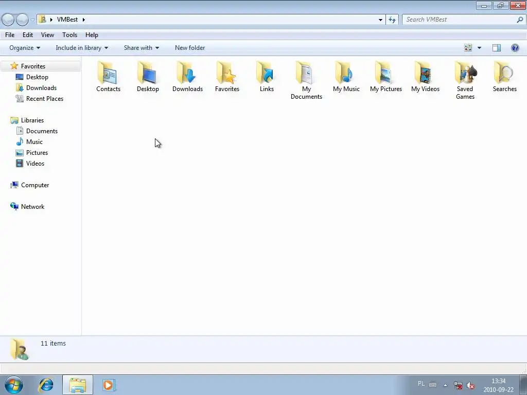
Task: Click the Show desktop button
Action: (523, 385)
